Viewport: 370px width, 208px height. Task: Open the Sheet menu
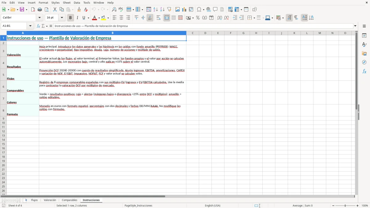(x=67, y=2)
